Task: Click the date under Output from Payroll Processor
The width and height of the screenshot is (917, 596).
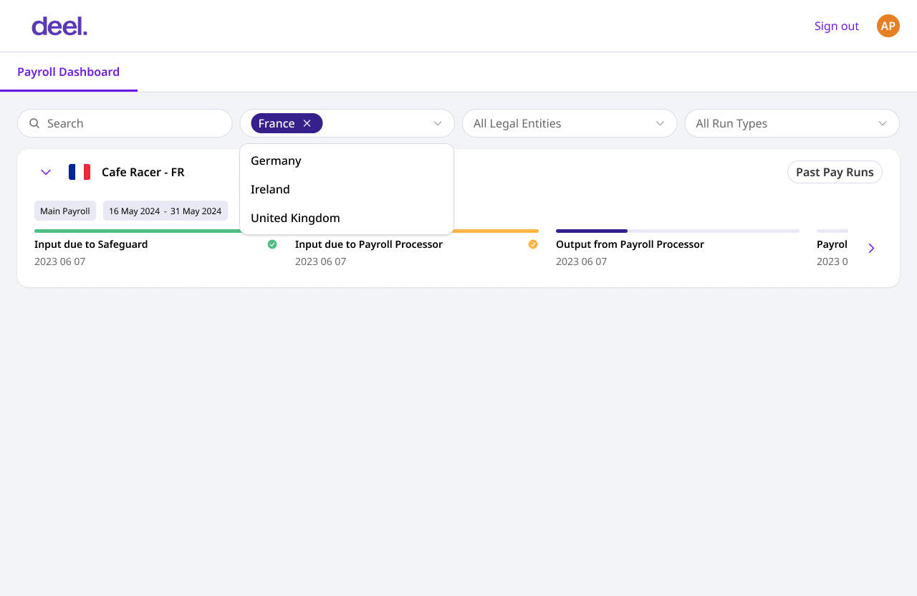Action: point(581,261)
